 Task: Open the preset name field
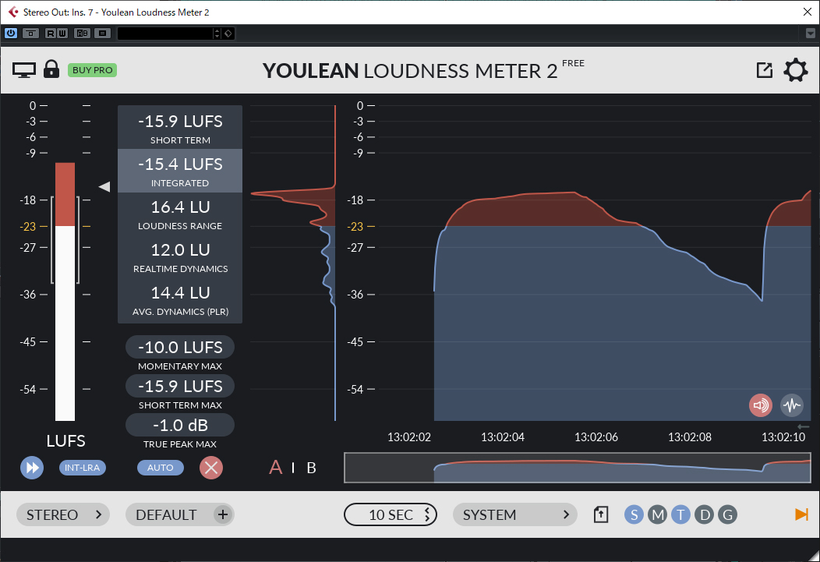point(165,34)
